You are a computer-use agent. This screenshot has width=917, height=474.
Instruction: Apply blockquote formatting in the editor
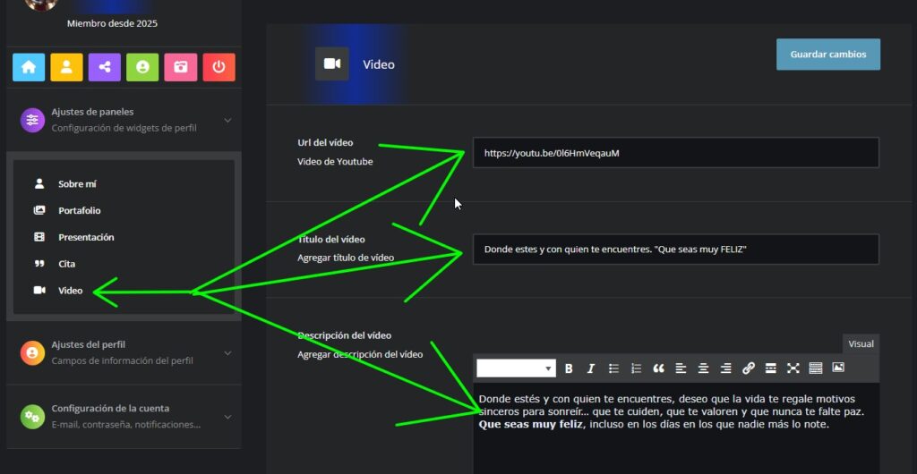coord(658,368)
